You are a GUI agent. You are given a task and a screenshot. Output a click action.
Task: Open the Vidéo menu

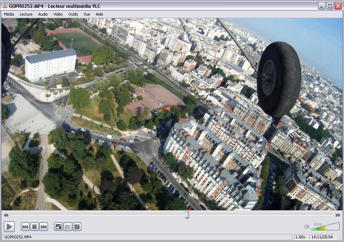coord(58,14)
